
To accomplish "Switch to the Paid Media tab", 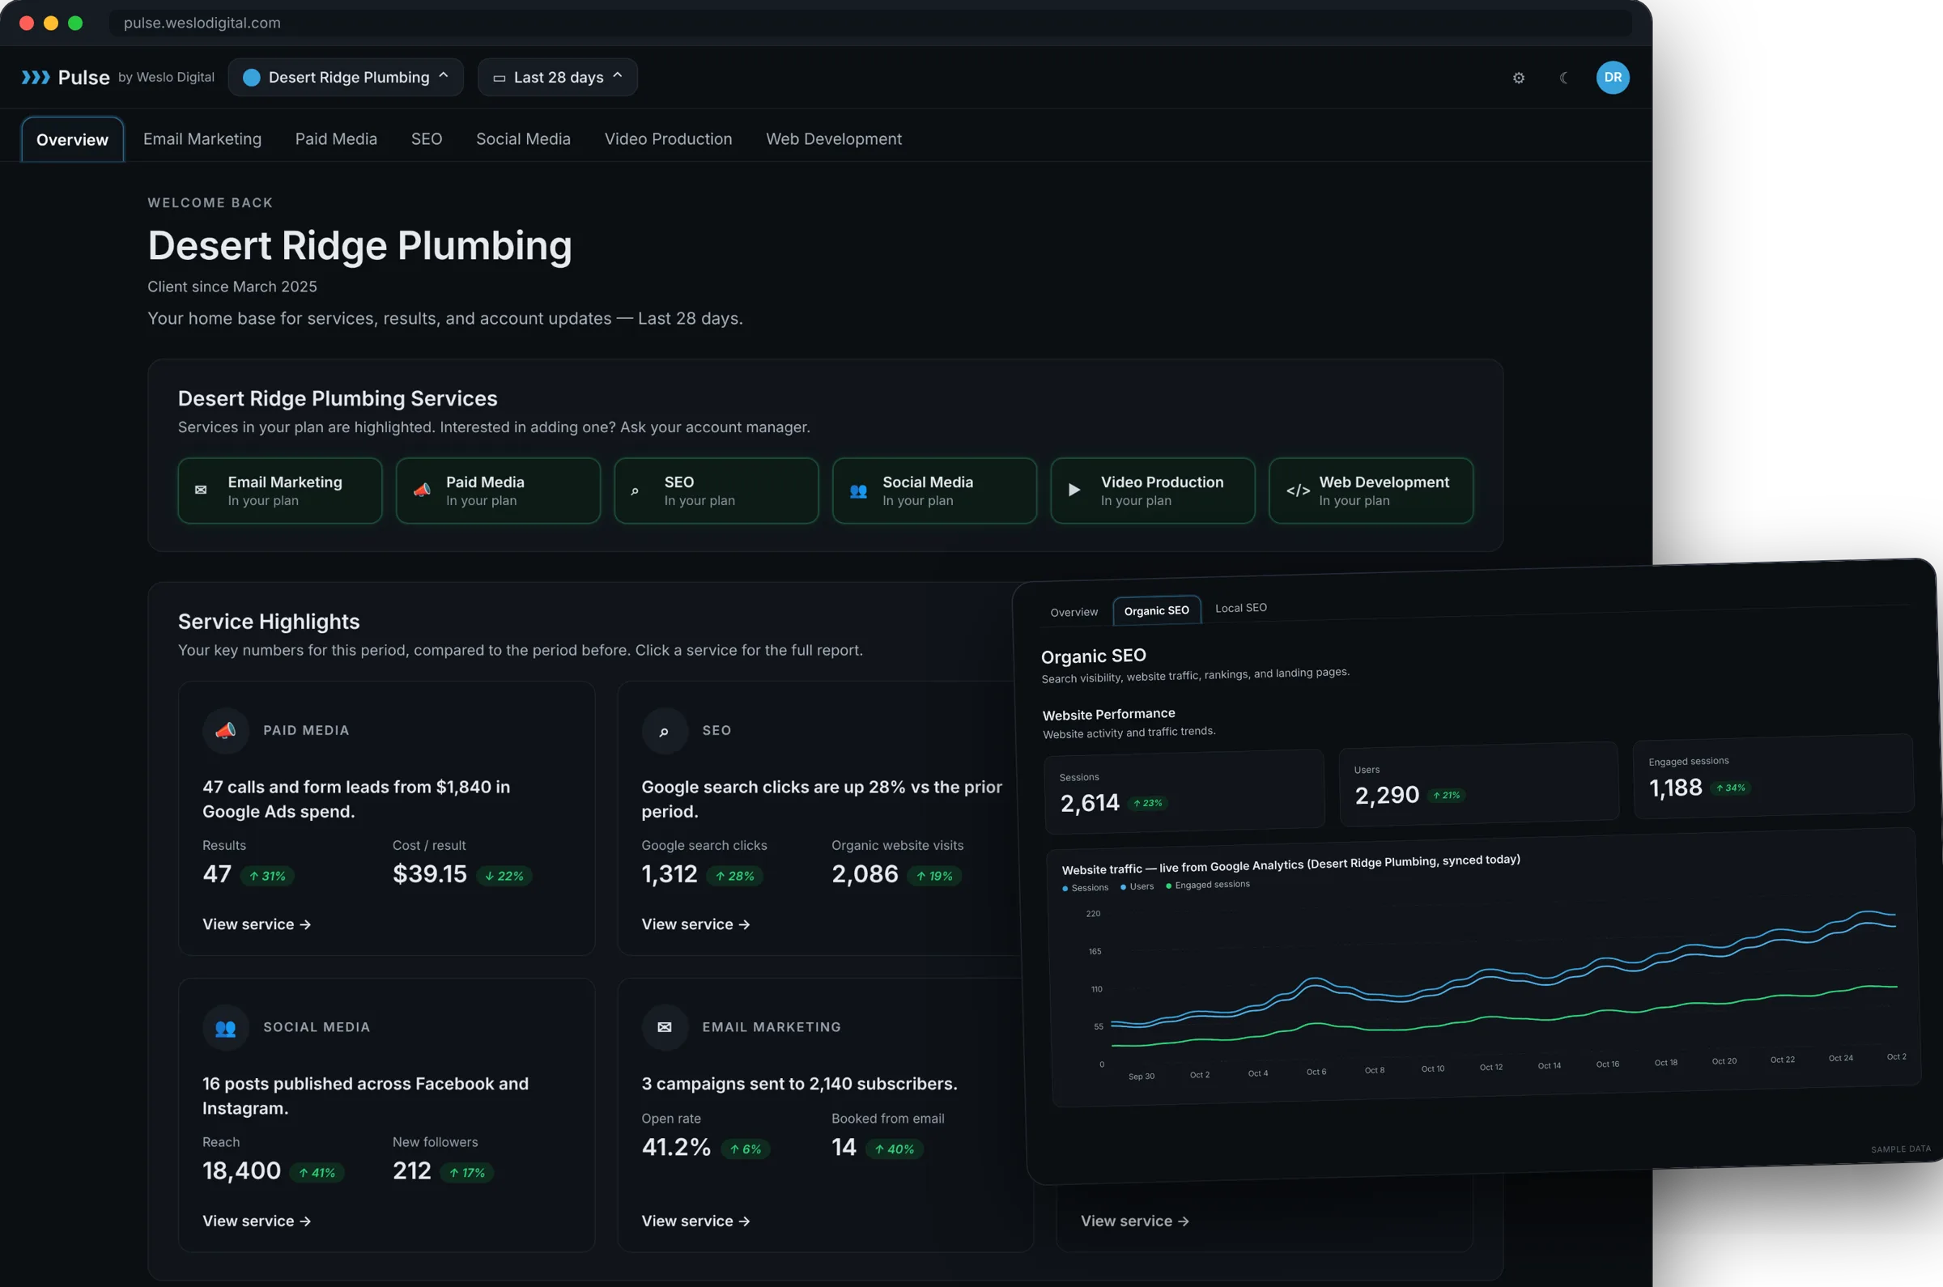I will 336,138.
